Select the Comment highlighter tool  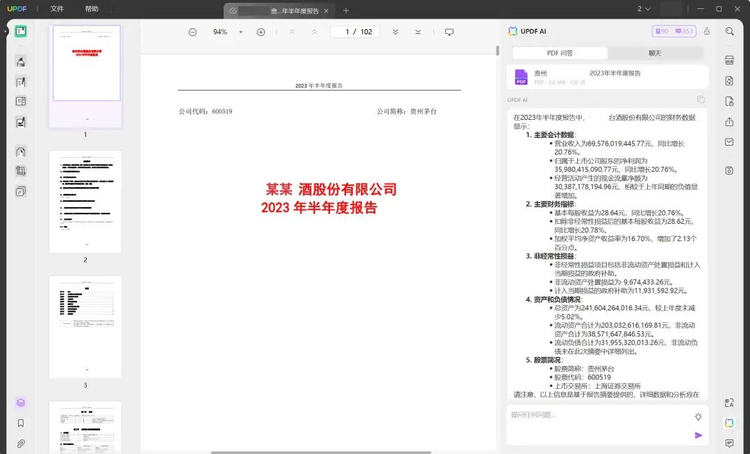pyautogui.click(x=21, y=62)
